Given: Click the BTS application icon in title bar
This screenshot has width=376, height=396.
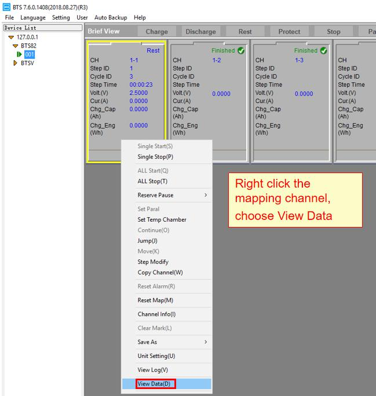Looking at the screenshot, I should (x=6, y=7).
